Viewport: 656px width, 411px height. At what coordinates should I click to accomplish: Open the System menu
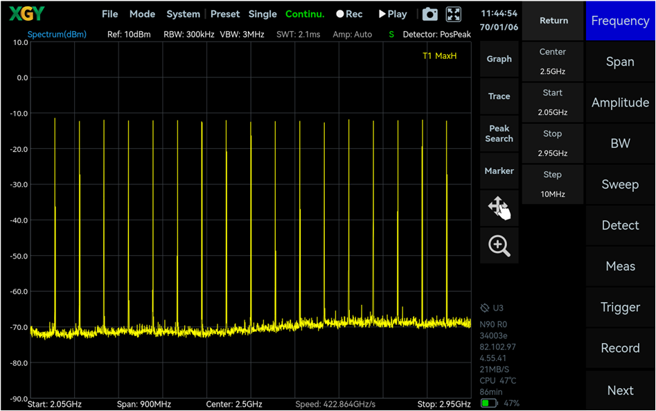tap(184, 15)
